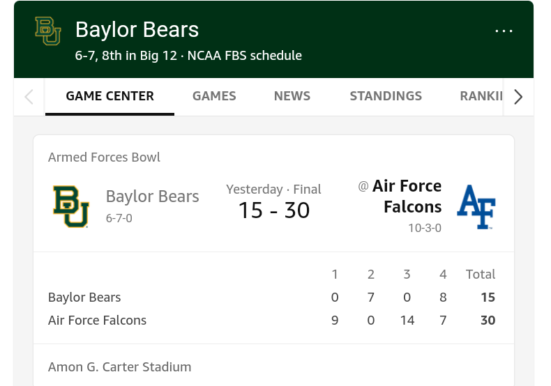Viewport: 551px width, 386px height.
Task: Click the Baylor Bears title in header
Action: point(137,30)
